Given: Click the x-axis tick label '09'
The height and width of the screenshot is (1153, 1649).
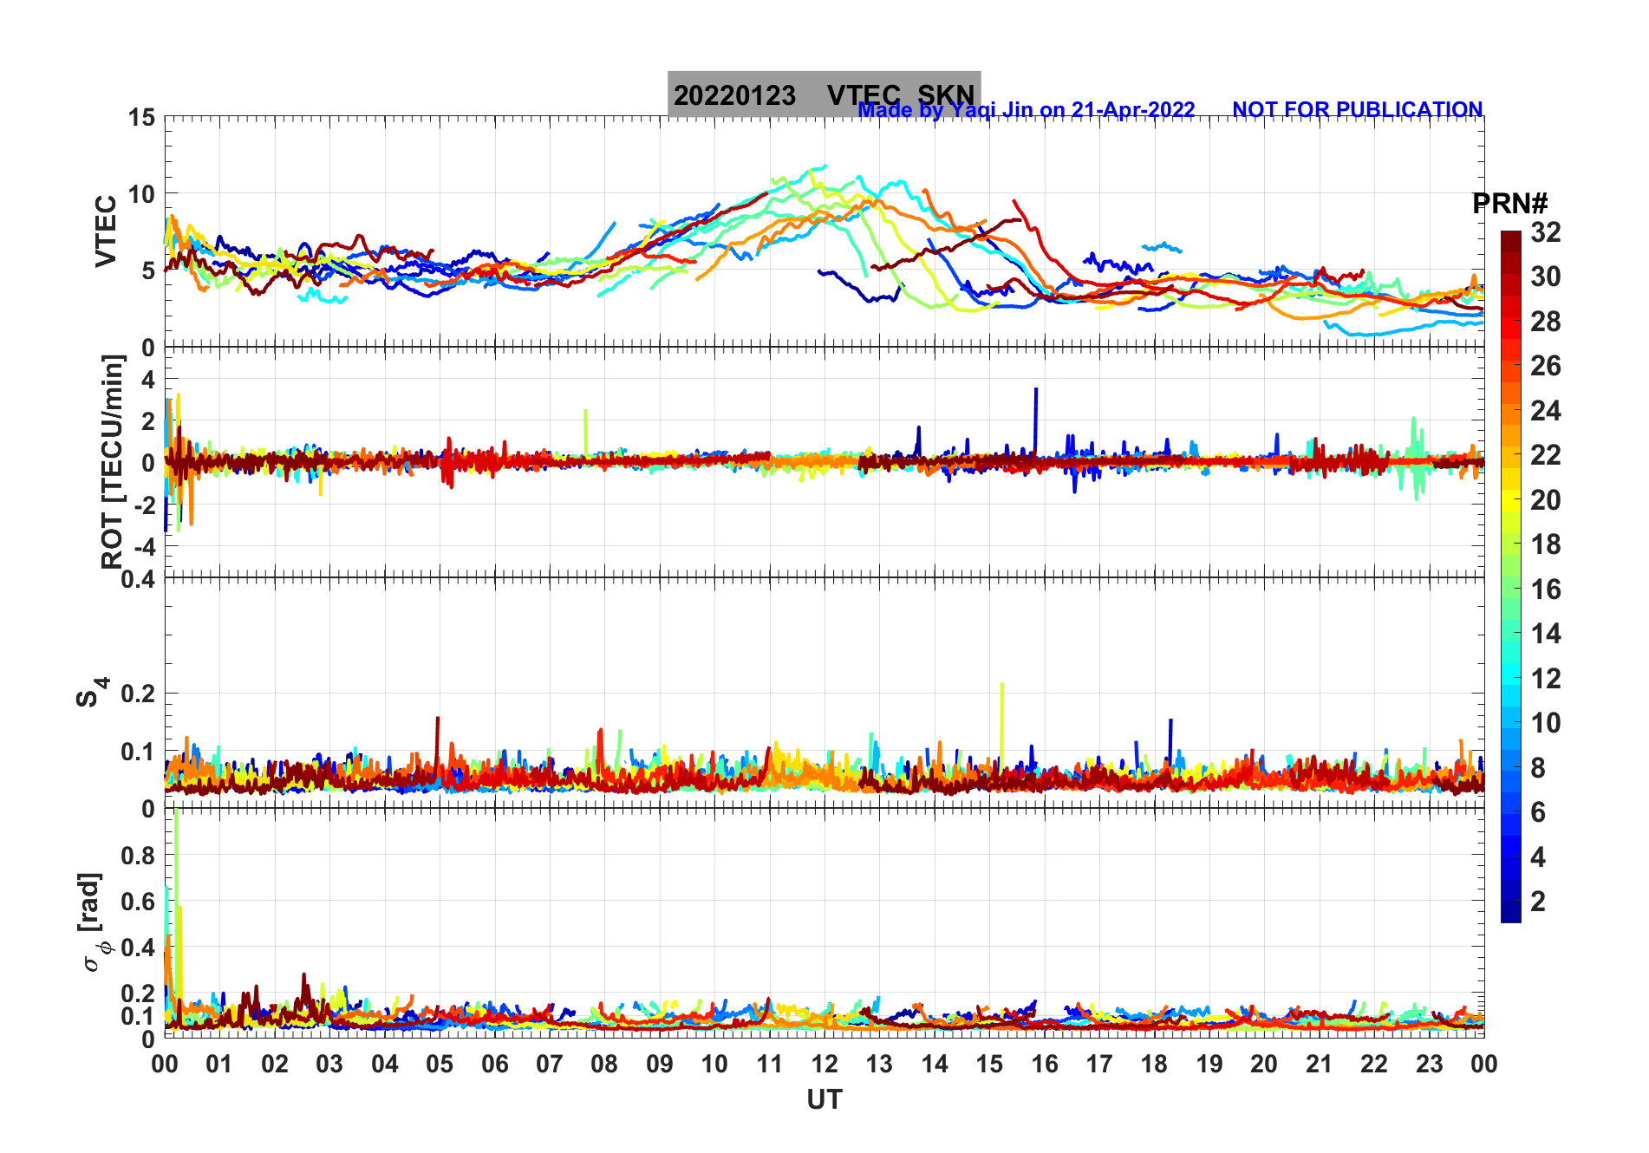Looking at the screenshot, I should point(660,1064).
